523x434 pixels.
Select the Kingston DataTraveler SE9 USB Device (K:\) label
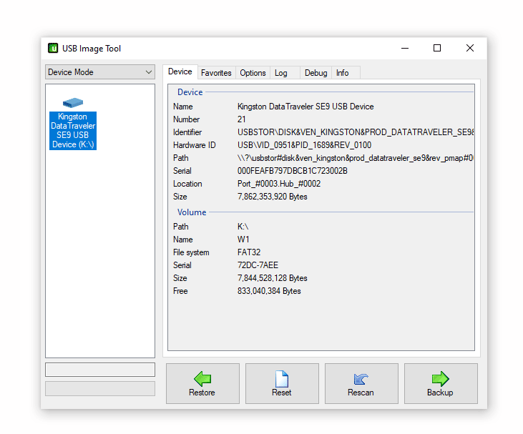(x=73, y=131)
